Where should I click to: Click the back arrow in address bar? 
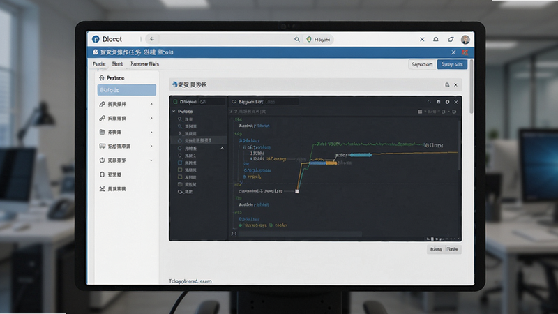coord(152,39)
